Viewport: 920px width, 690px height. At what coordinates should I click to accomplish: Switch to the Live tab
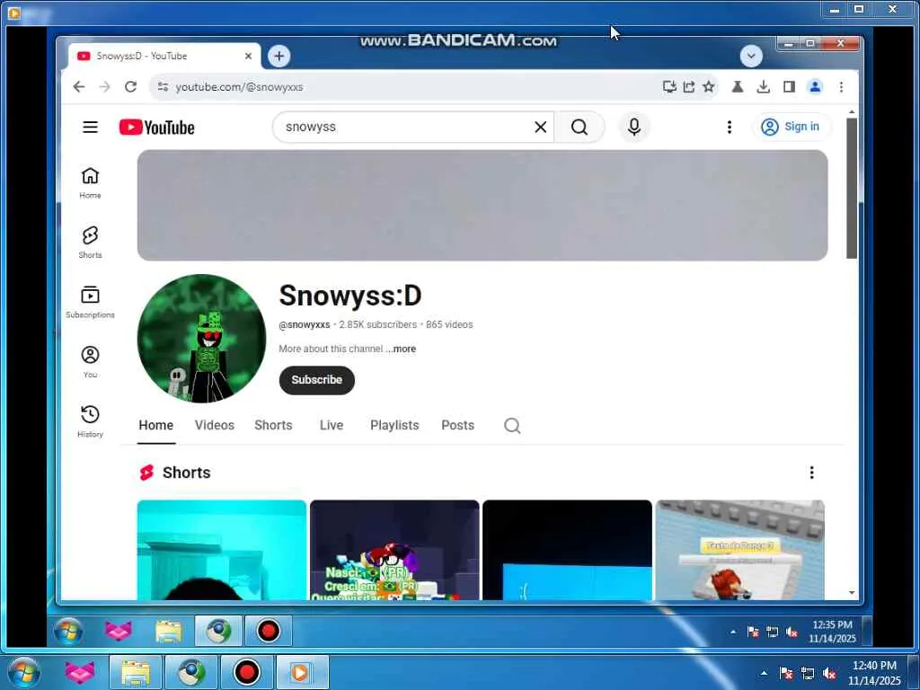332,425
